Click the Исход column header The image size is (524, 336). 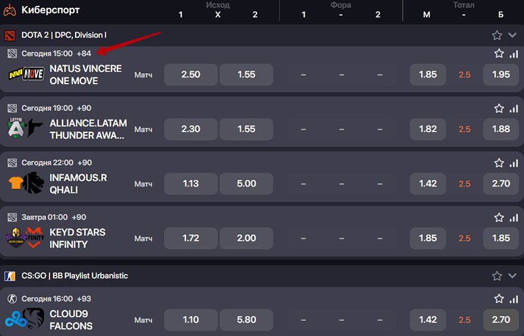pyautogui.click(x=217, y=5)
